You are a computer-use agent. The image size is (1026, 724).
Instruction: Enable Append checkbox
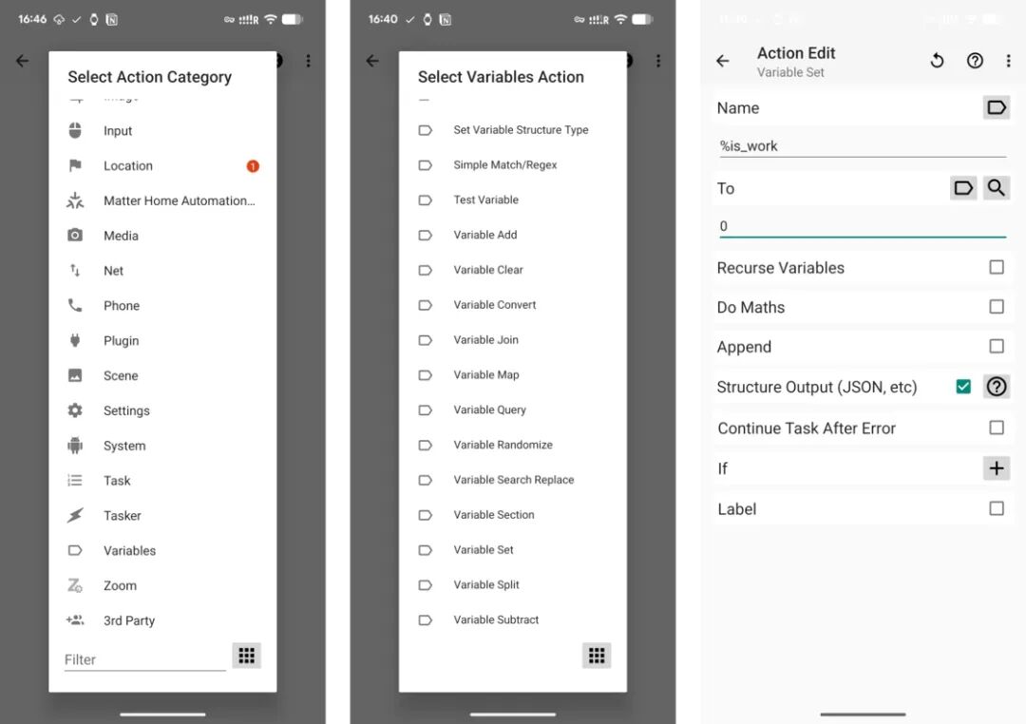tap(997, 346)
